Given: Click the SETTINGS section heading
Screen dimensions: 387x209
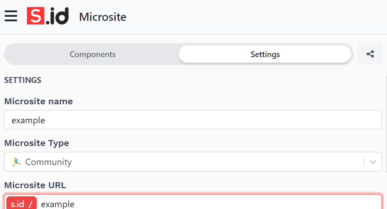Looking at the screenshot, I should [23, 80].
